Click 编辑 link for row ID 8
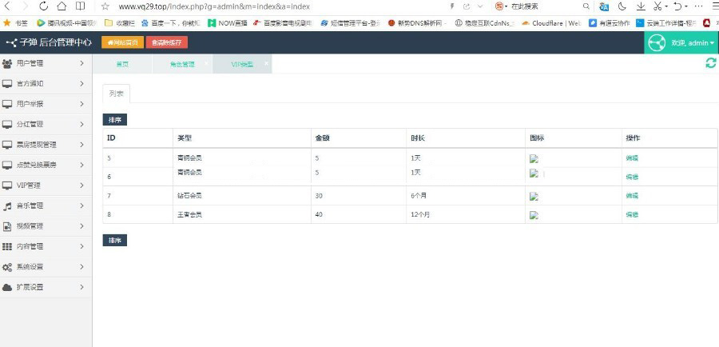This screenshot has width=719, height=347. (631, 214)
